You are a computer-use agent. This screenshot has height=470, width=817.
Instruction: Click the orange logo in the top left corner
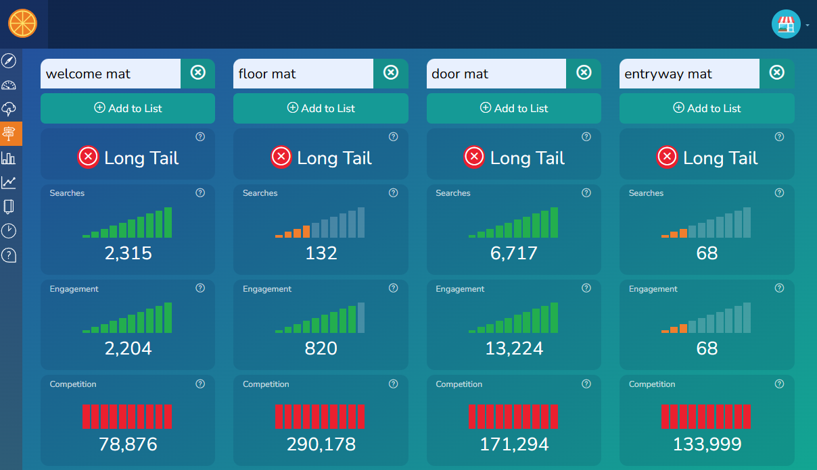point(23,23)
